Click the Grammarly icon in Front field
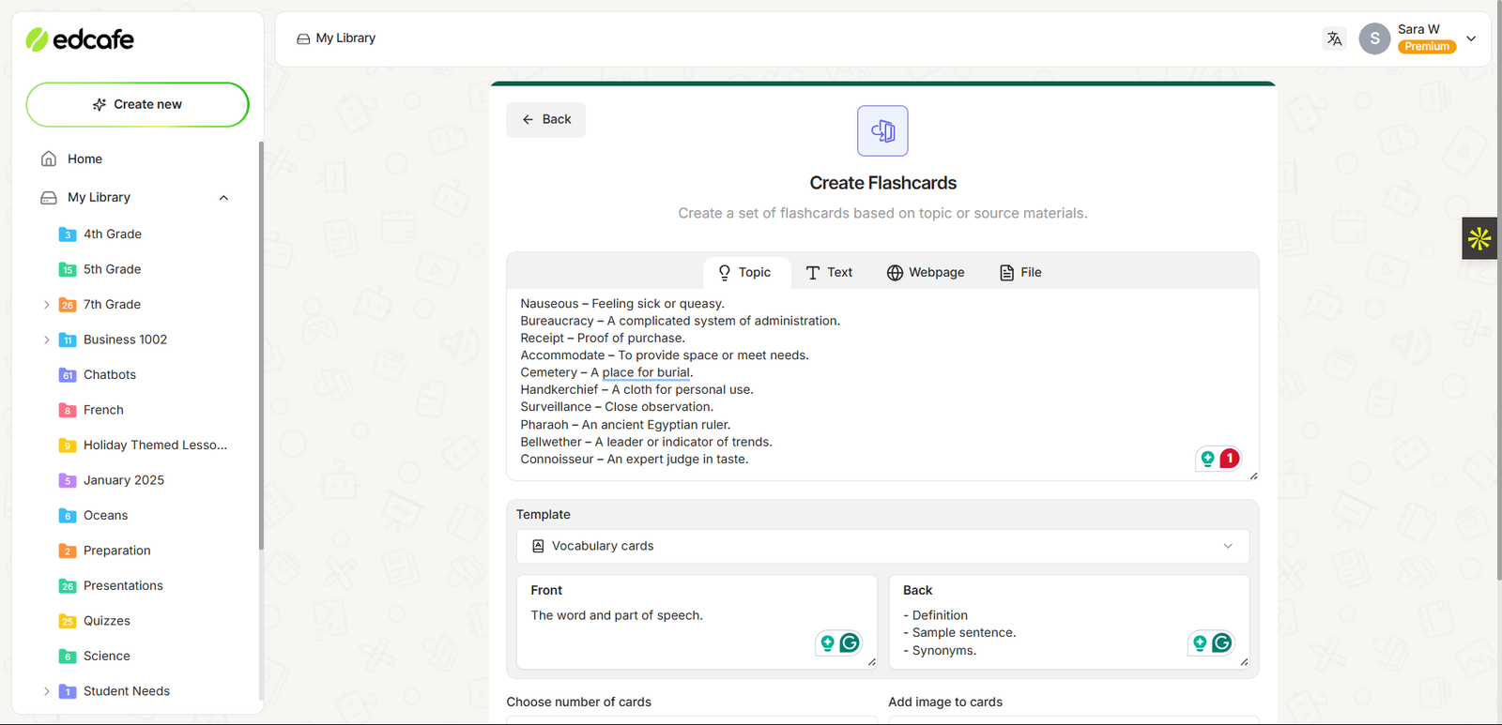This screenshot has height=725, width=1502. tap(850, 642)
